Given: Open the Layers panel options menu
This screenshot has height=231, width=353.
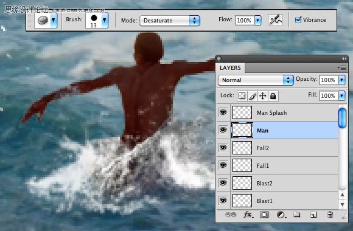Looking at the screenshot, I should click(x=342, y=67).
